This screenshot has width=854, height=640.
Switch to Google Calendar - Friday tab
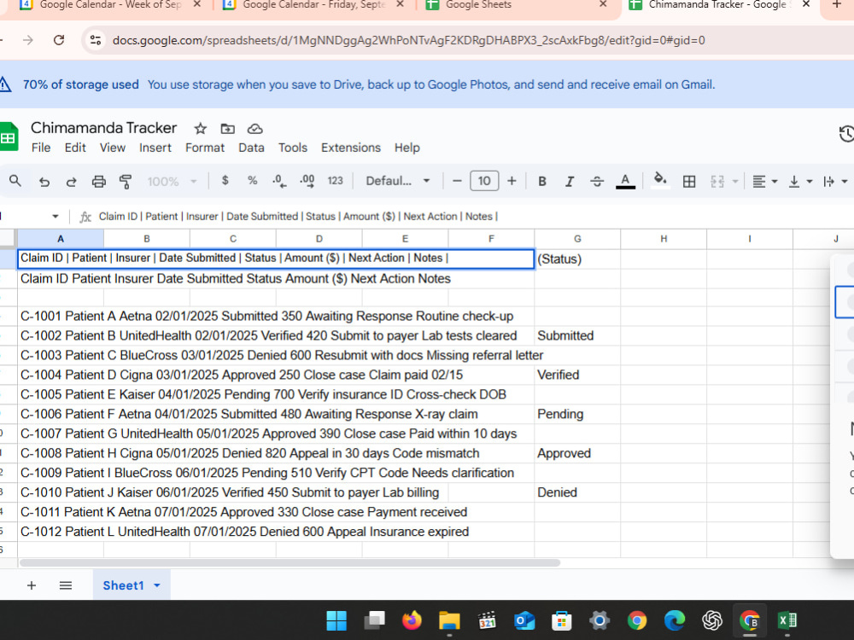[x=313, y=5]
